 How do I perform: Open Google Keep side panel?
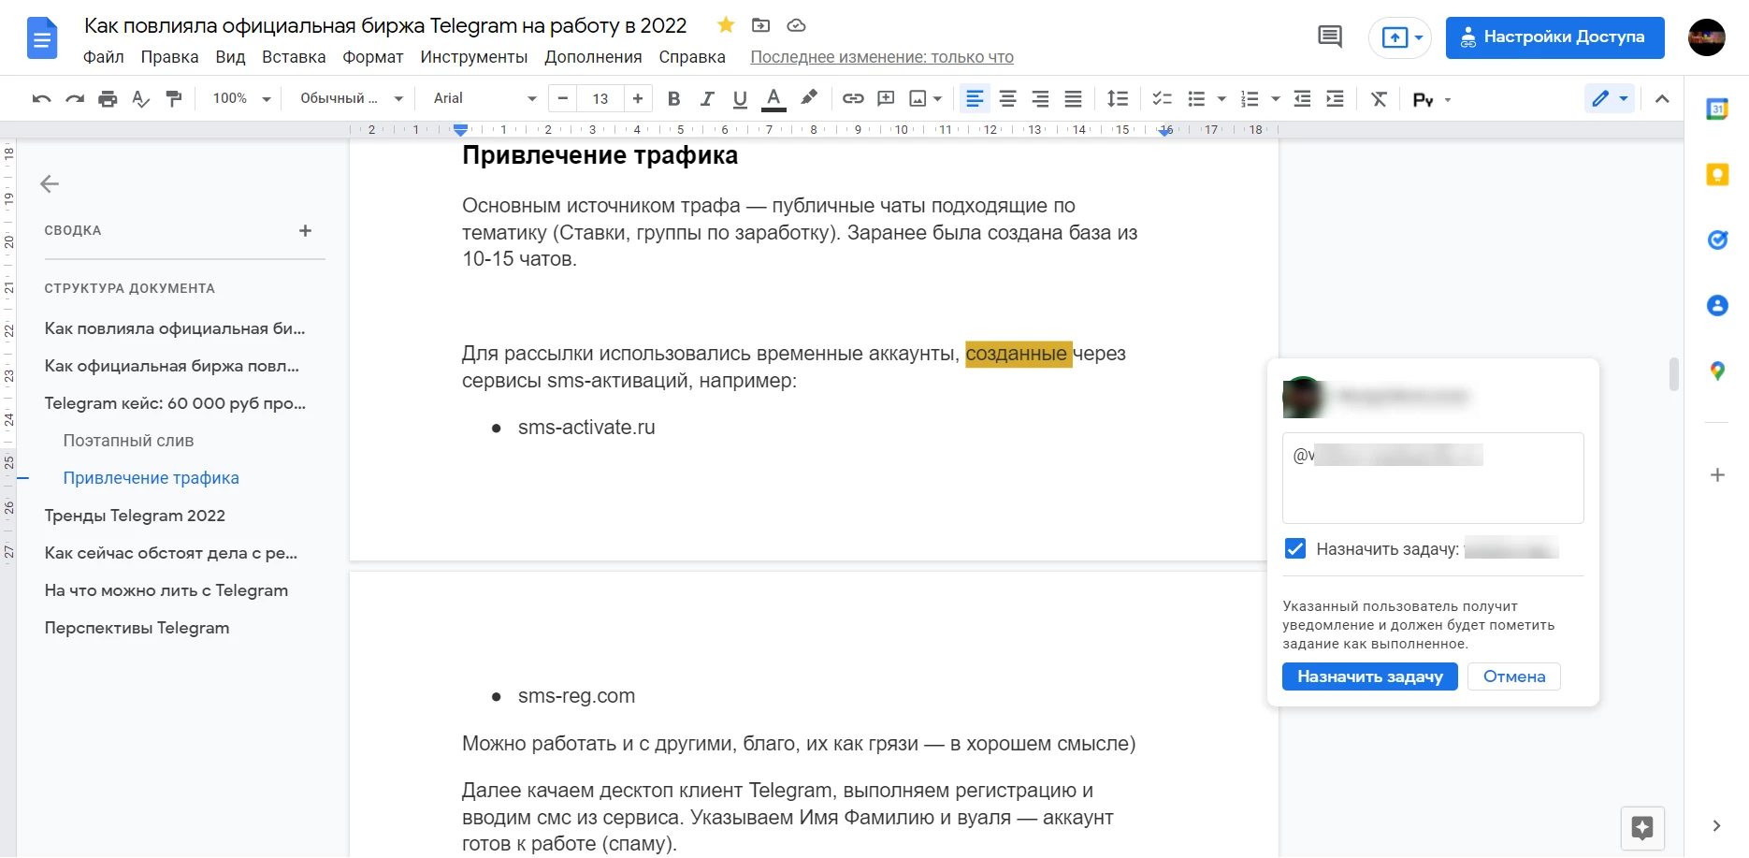[x=1717, y=175]
